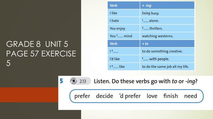Viewport: 213px width, 119px height.
Task: Click the audio CD icon labeled 2.13
Action: tap(74, 81)
